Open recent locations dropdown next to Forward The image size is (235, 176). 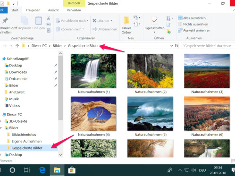point(11,46)
